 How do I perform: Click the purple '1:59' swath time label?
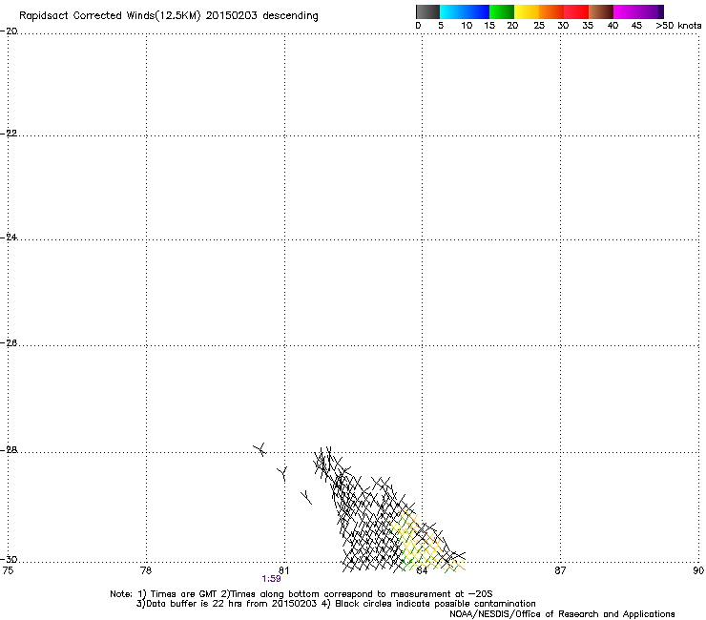(x=271, y=579)
